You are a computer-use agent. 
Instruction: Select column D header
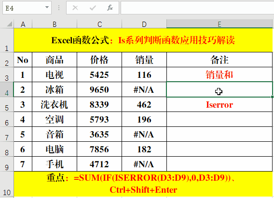coord(144,24)
